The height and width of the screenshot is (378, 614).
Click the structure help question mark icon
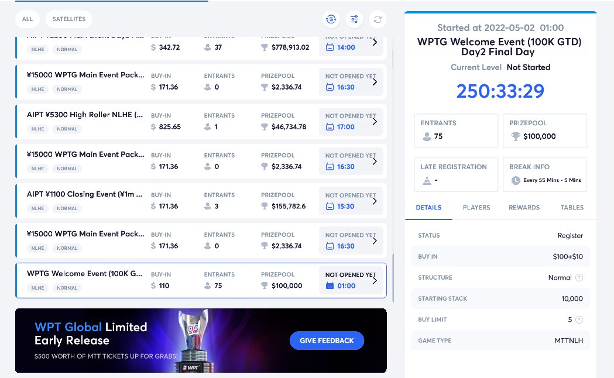579,277
